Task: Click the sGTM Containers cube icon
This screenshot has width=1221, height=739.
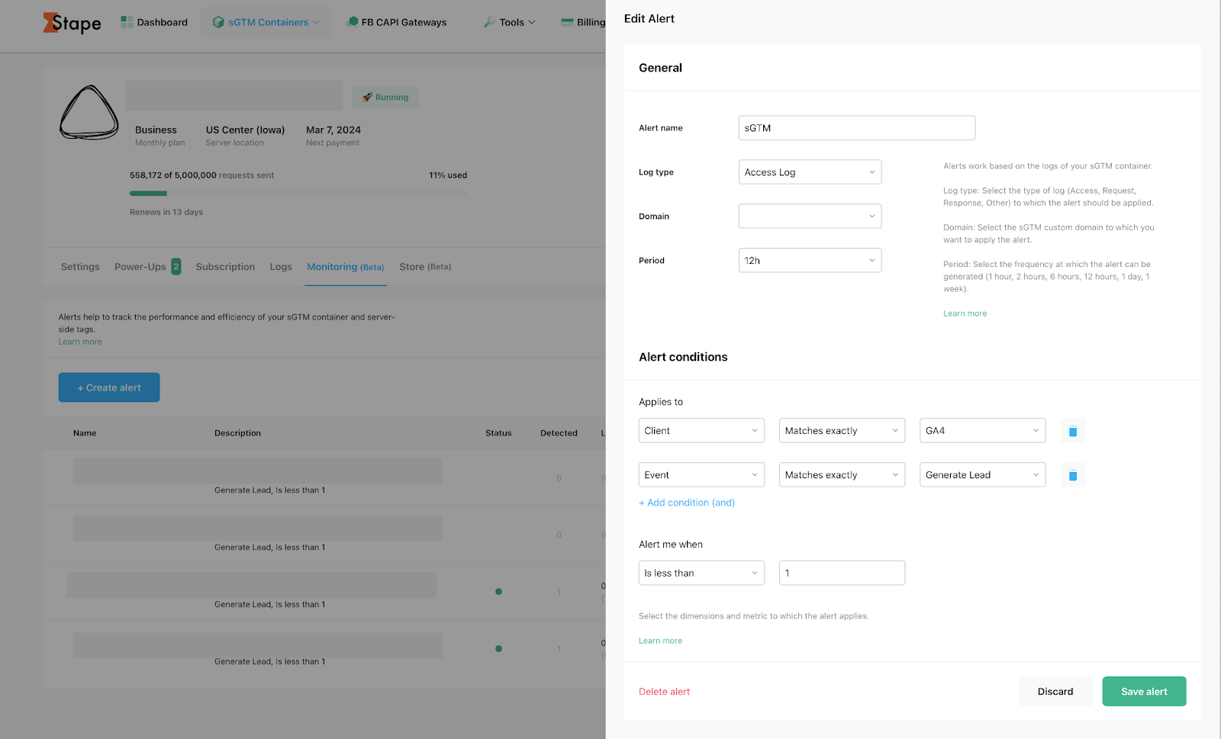Action: [219, 22]
